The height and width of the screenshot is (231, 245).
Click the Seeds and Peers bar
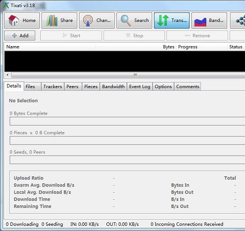pyautogui.click(x=128, y=160)
